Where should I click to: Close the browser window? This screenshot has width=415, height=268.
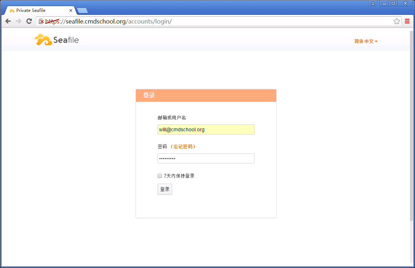tap(406, 3)
